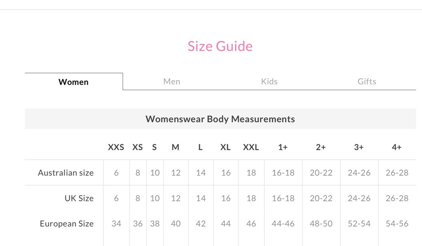Select the Kids tab
Image resolution: width=422 pixels, height=246 pixels.
(269, 81)
